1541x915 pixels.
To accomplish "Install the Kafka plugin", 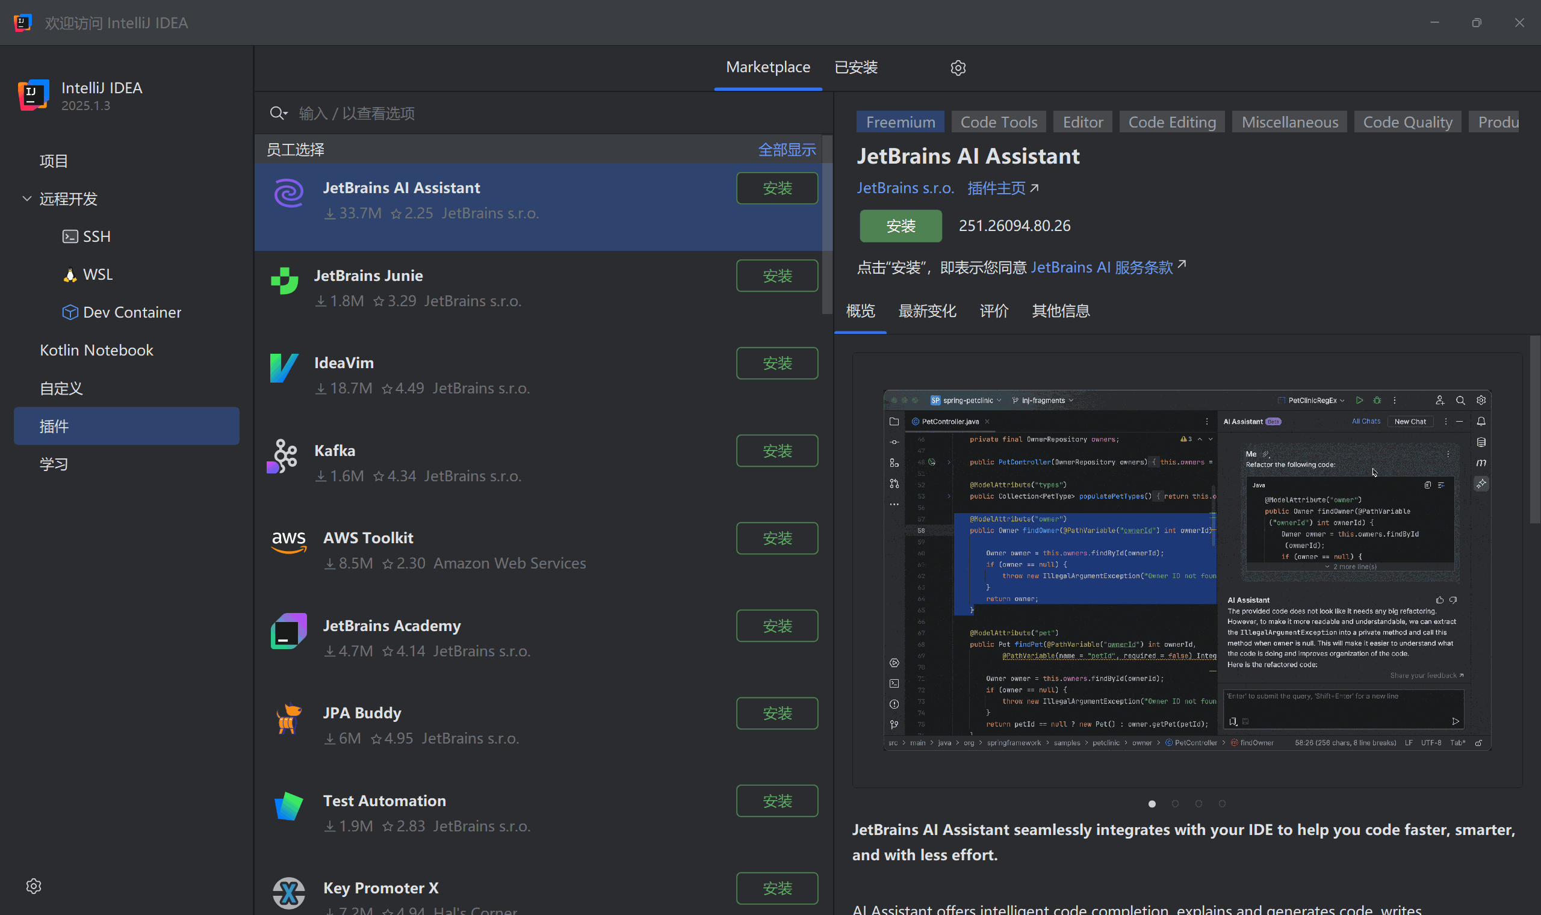I will pyautogui.click(x=777, y=451).
